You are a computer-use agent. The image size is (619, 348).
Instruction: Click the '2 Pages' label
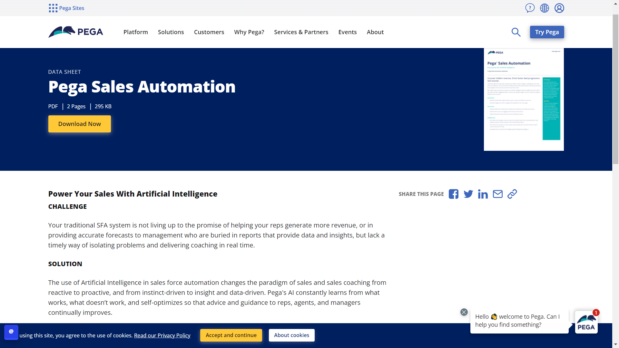tap(76, 106)
